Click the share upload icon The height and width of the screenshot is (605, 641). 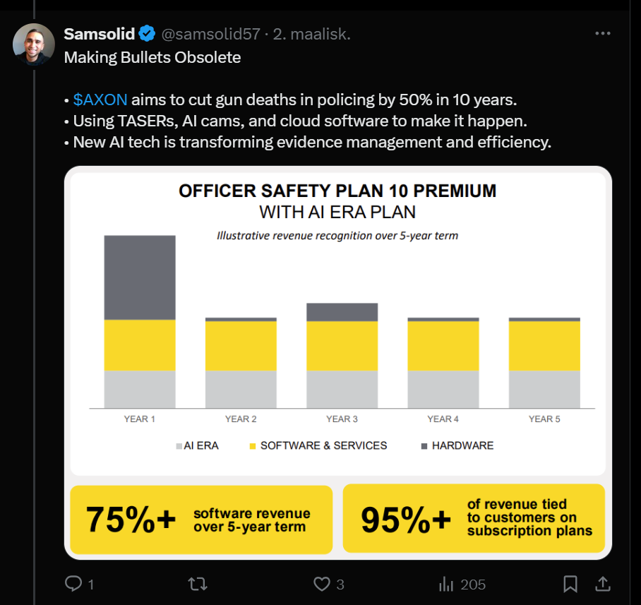[x=603, y=584]
